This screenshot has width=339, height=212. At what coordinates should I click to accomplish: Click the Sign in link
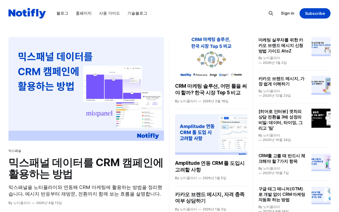click(x=288, y=13)
